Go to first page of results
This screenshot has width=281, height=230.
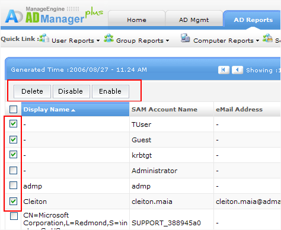pyautogui.click(x=223, y=70)
